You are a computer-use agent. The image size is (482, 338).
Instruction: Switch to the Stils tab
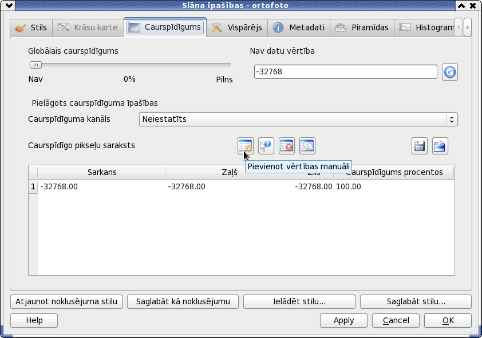point(31,27)
